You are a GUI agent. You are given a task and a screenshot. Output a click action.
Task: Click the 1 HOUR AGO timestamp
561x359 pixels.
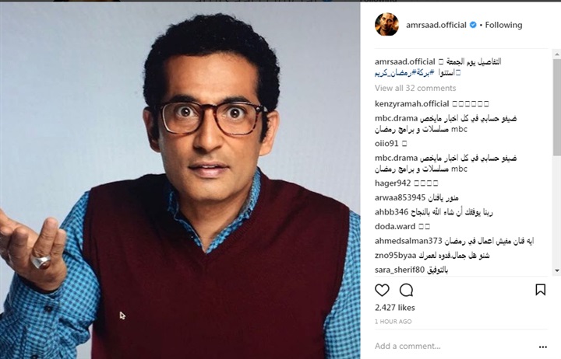click(393, 322)
